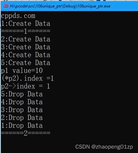
Task: Click the '2:Drop Data' output line
Action: (22, 118)
